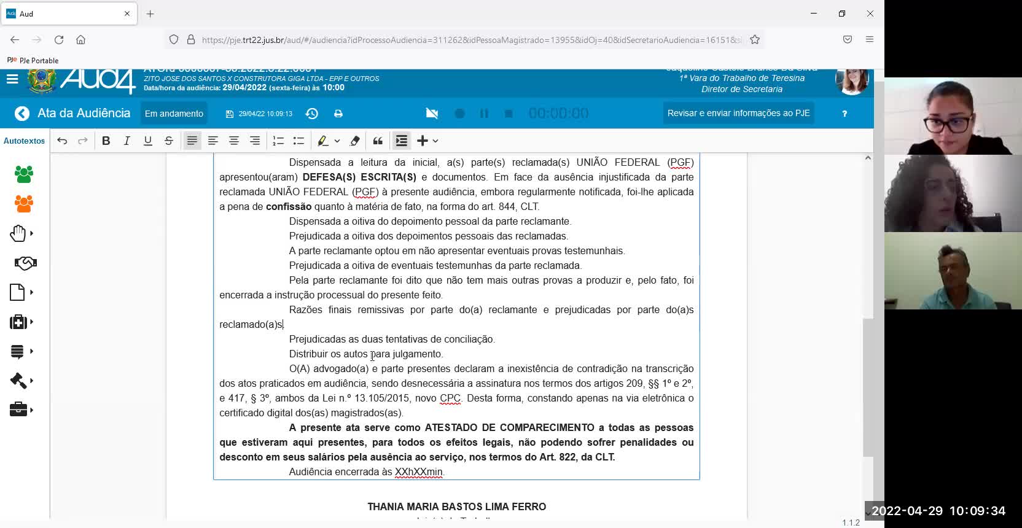The height and width of the screenshot is (528, 1022).
Task: Close the Aud browser tab
Action: tap(127, 14)
